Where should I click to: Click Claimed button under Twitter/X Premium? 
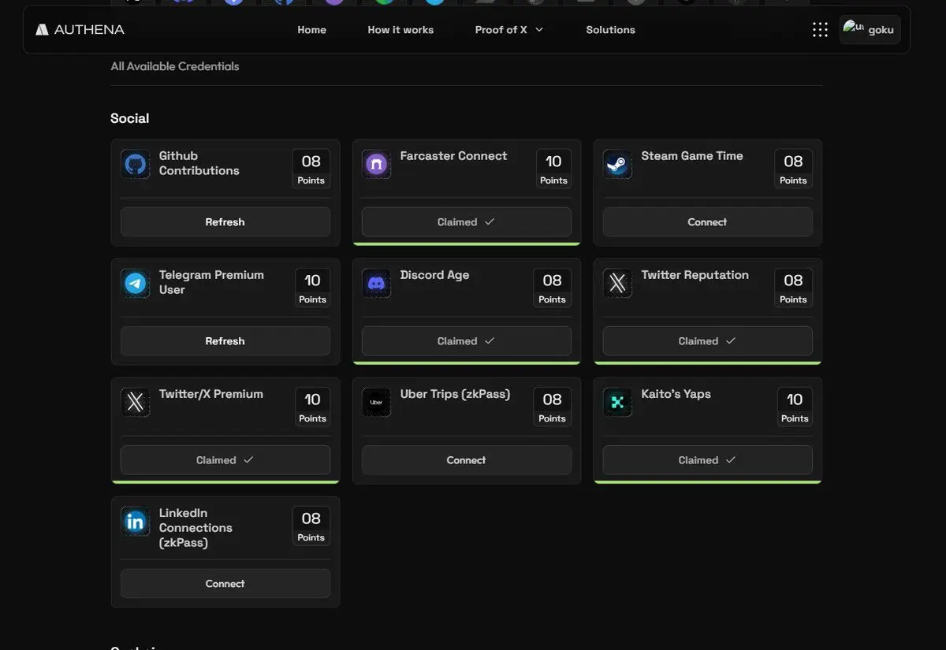tap(225, 460)
